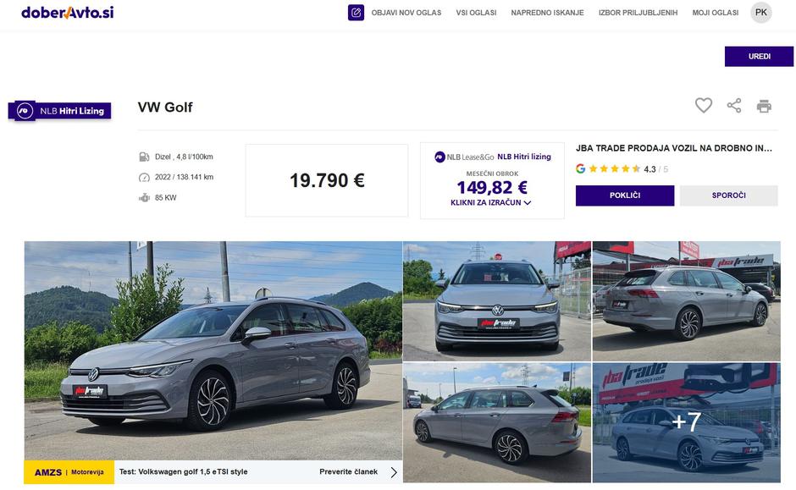Open the Preverite članek arrow
Viewport: 796px width, 490px height.
click(394, 472)
